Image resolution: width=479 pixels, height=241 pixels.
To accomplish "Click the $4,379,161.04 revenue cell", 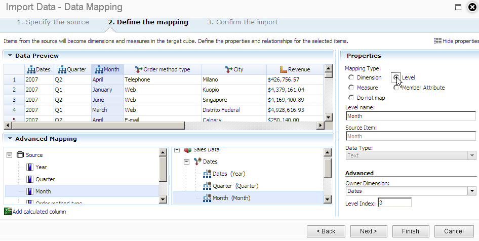I will tap(295, 90).
